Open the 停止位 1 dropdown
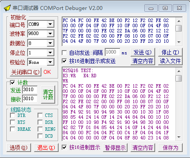This screenshot has width=190, height=158. 50,53
